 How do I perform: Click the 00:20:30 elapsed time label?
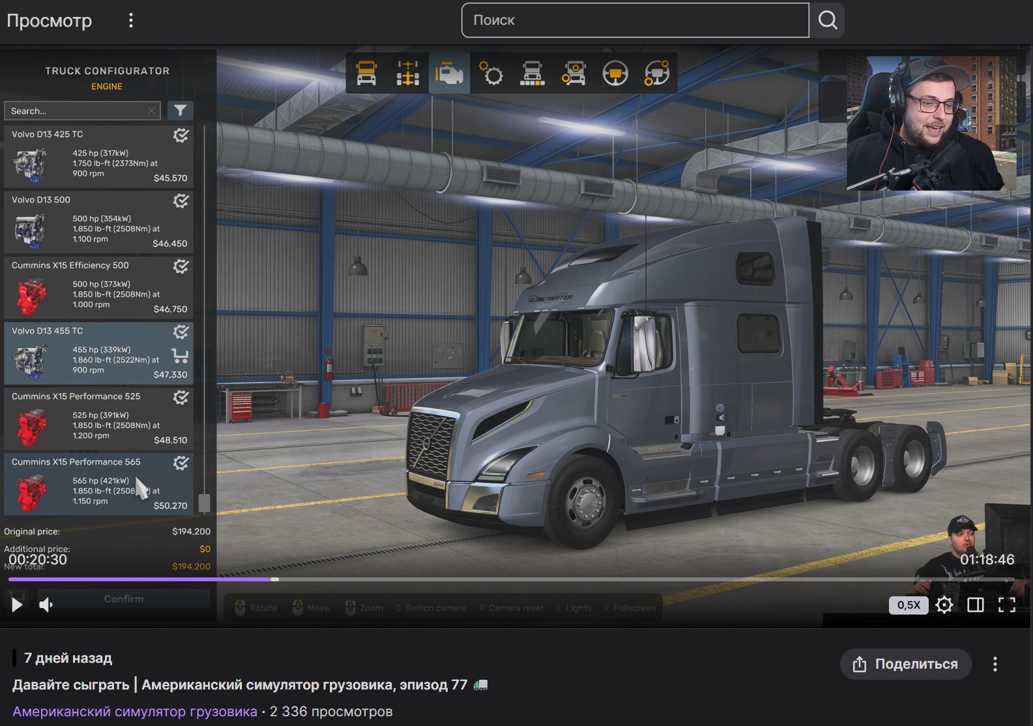[x=38, y=560]
